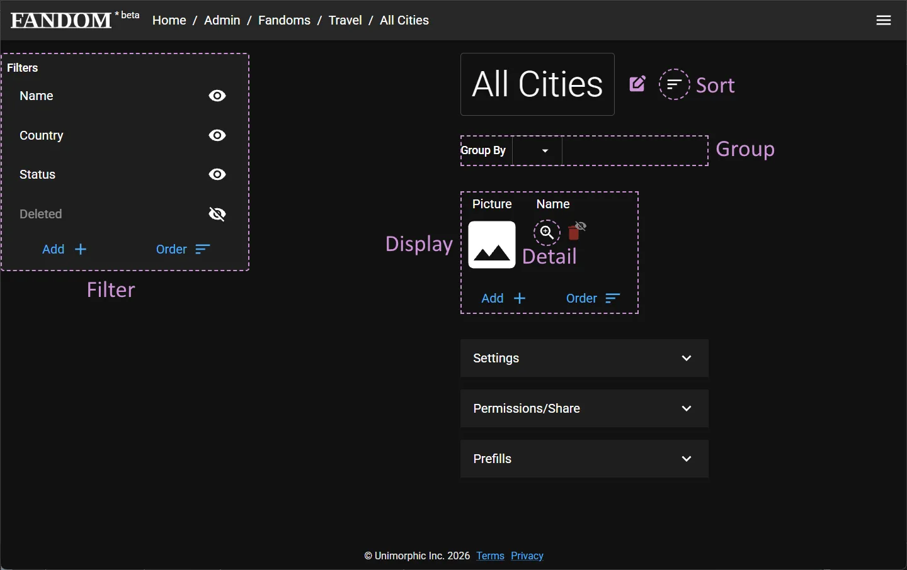Click the Unimorphic Inc. 2026 copyright text
Screen dimensions: 907x570
(x=417, y=556)
